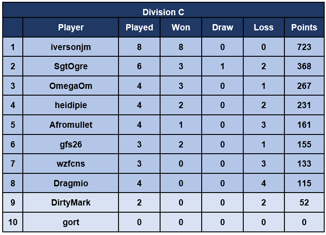The image size is (326, 235).
Task: Click player name SgtOgre
Action: point(71,67)
